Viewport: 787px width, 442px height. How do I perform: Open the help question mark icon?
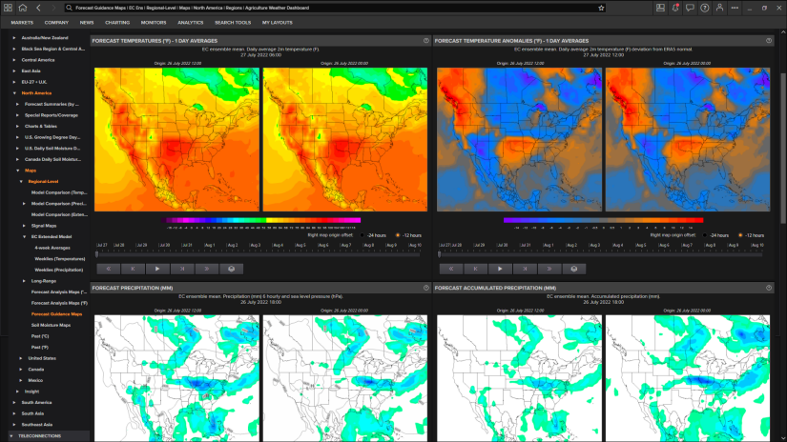pyautogui.click(x=704, y=8)
